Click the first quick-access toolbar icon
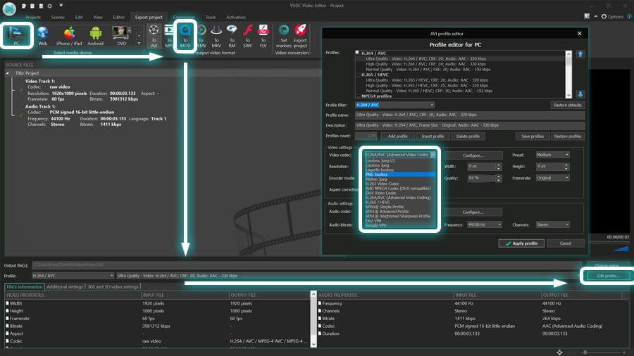This screenshot has width=634, height=356. point(24,6)
